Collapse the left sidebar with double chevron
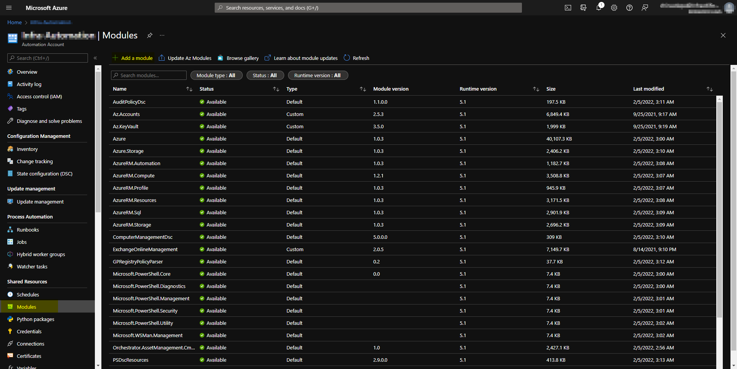 point(95,58)
